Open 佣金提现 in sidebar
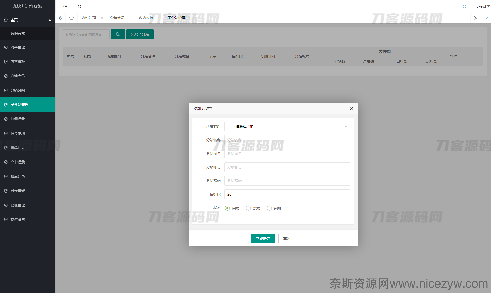The image size is (491, 293). coord(28,133)
